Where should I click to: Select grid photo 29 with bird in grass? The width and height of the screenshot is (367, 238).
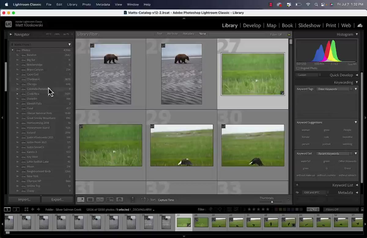(182, 145)
